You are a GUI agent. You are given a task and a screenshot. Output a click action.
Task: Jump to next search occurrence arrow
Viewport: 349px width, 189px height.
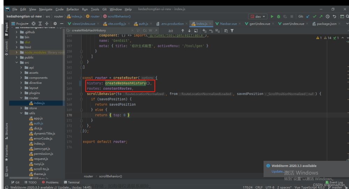[189, 31]
